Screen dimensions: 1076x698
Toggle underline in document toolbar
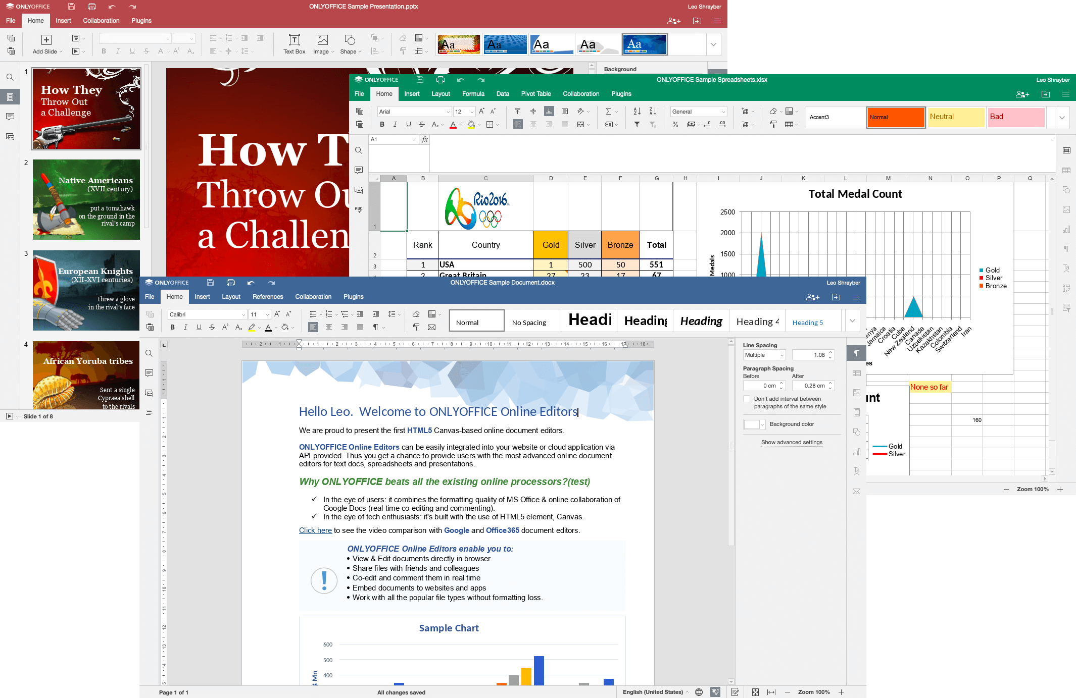pyautogui.click(x=199, y=328)
